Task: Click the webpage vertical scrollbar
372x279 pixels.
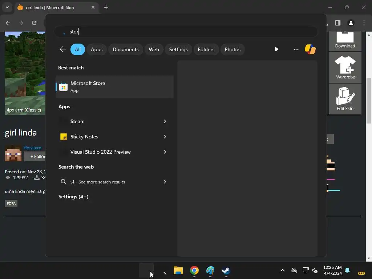Action: pyautogui.click(x=369, y=100)
